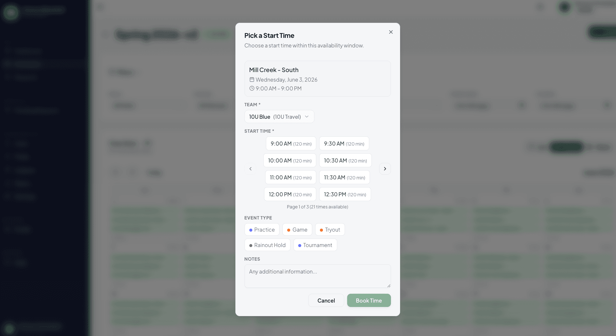Toggle the Tryout event type
616x336 pixels.
(x=330, y=229)
